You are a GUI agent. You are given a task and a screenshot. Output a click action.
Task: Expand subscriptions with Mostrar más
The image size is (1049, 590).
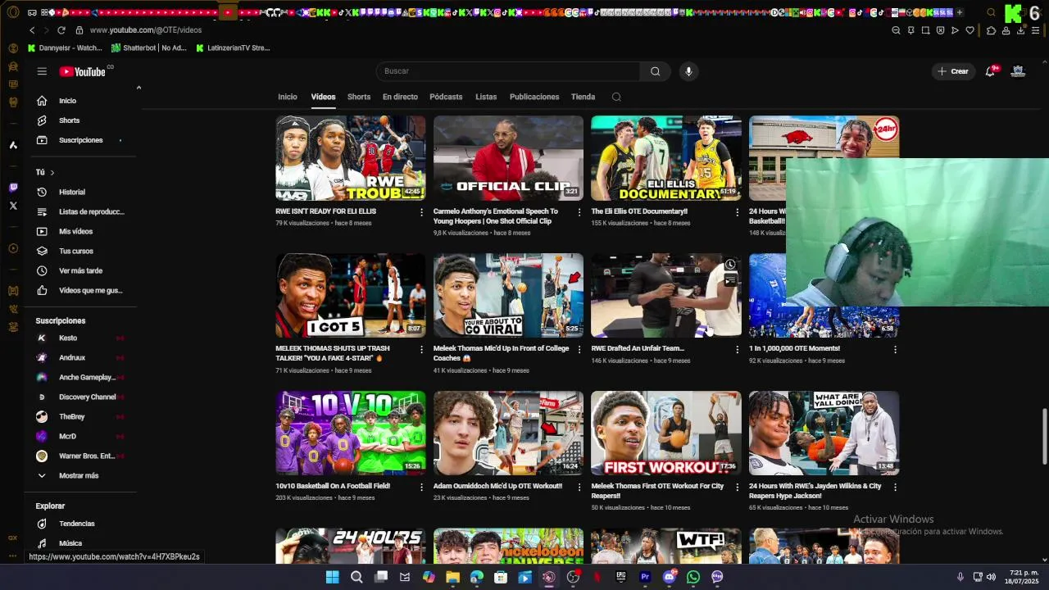tap(79, 476)
